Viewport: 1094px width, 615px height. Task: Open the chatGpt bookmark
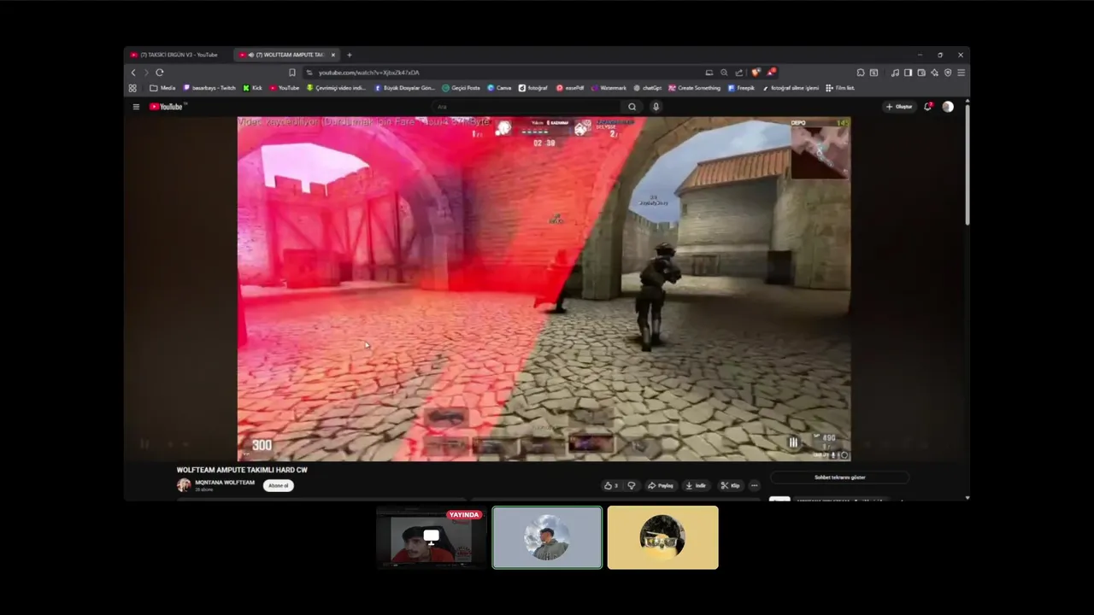(648, 88)
